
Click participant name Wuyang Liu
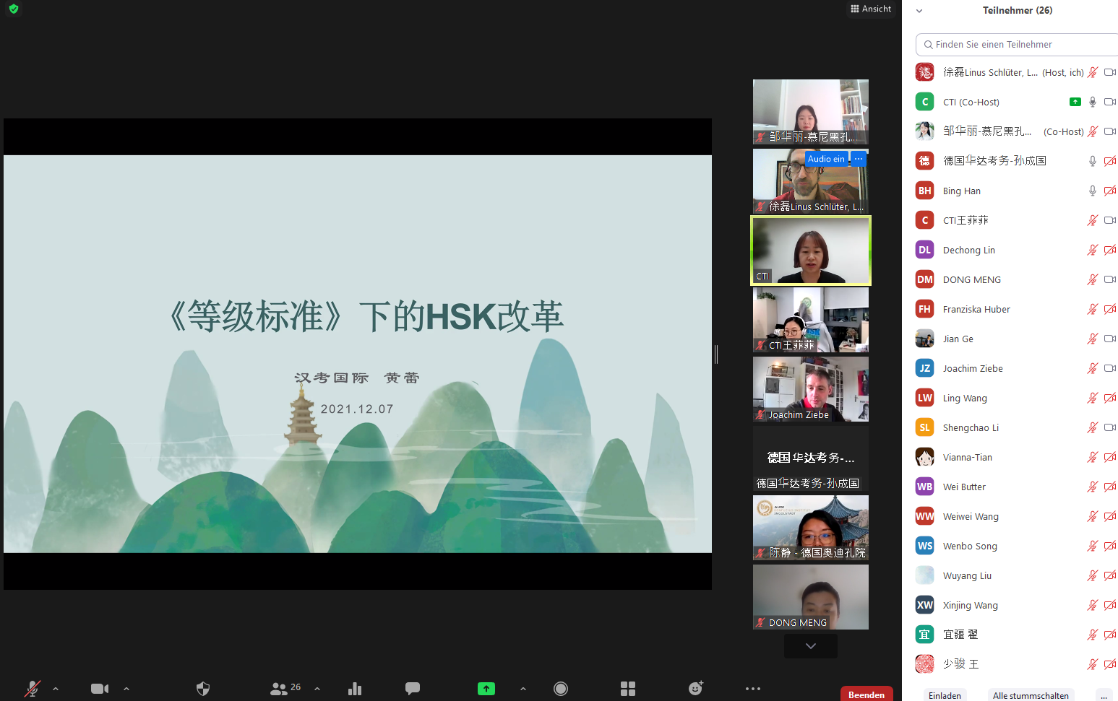coord(967,575)
